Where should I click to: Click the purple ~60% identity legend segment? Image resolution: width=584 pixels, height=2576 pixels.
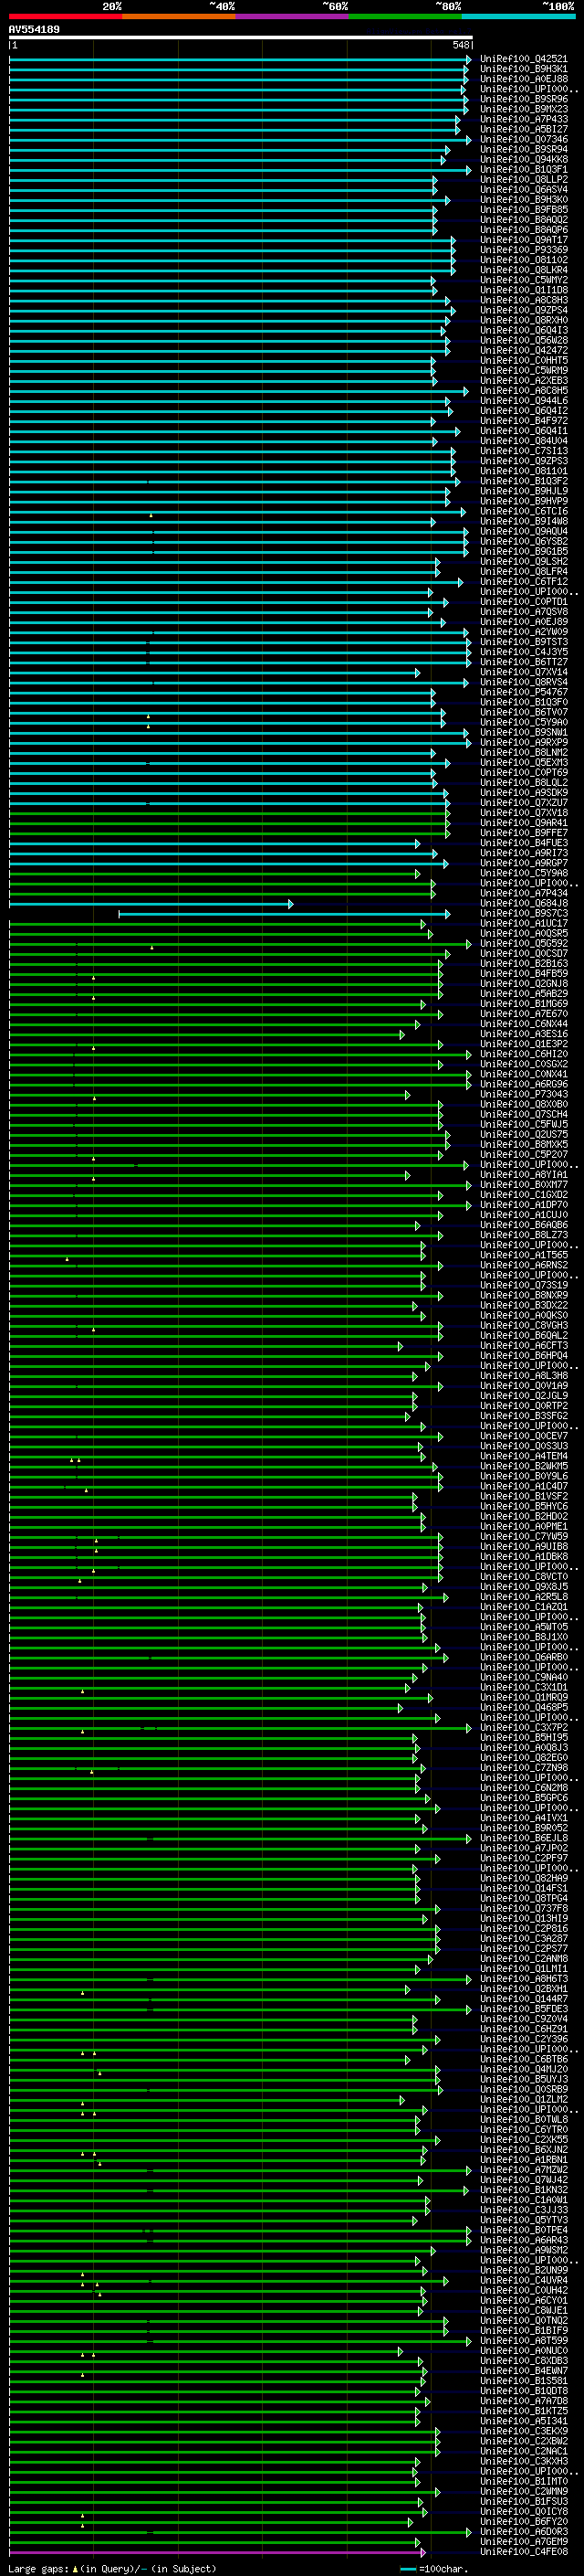(291, 16)
